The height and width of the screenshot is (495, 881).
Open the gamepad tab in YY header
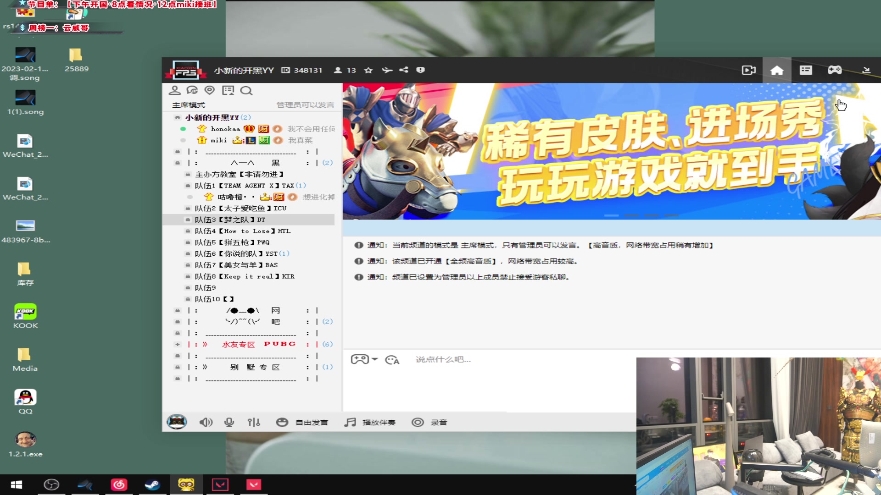pos(835,70)
